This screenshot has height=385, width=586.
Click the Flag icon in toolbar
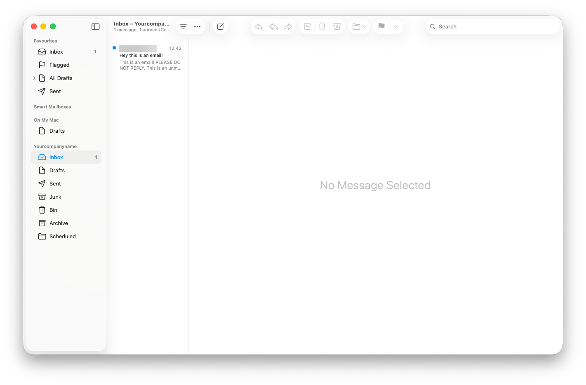(381, 26)
